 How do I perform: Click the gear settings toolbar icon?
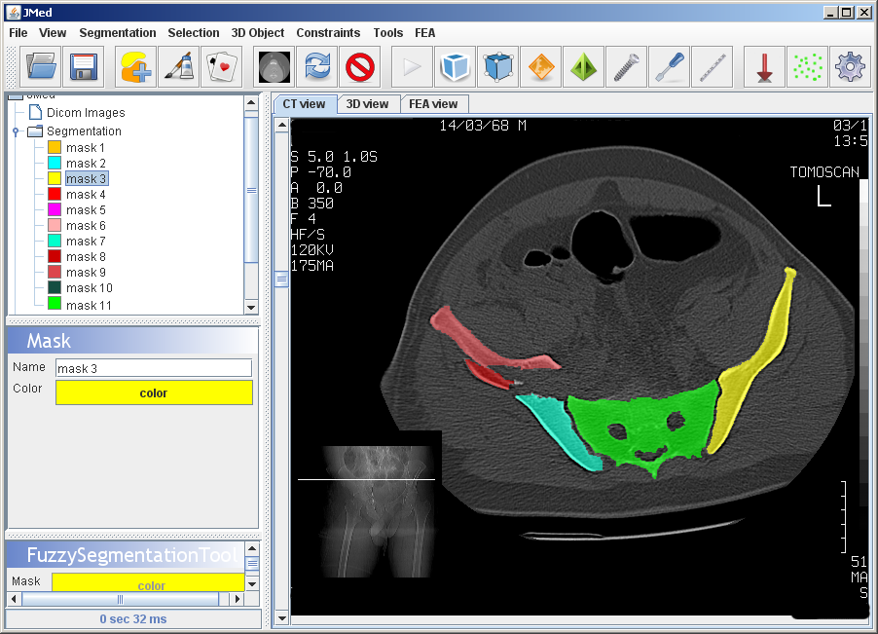click(x=850, y=67)
